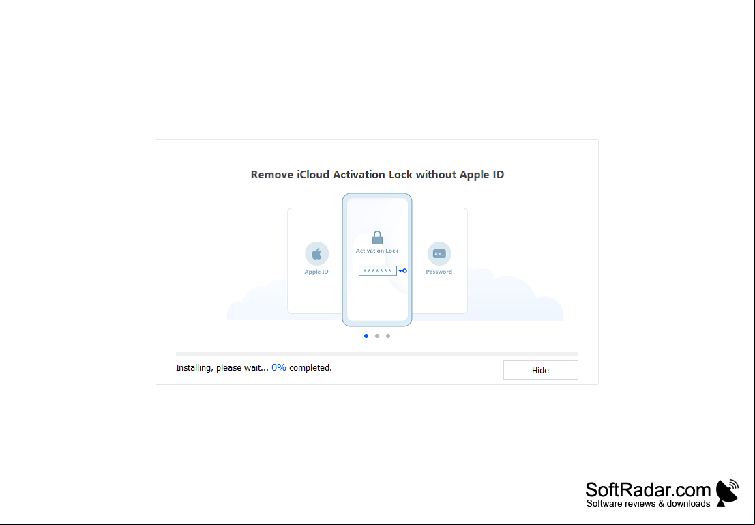Select the first slide indicator dot
Screen dimensions: 755x525
[x=366, y=336]
